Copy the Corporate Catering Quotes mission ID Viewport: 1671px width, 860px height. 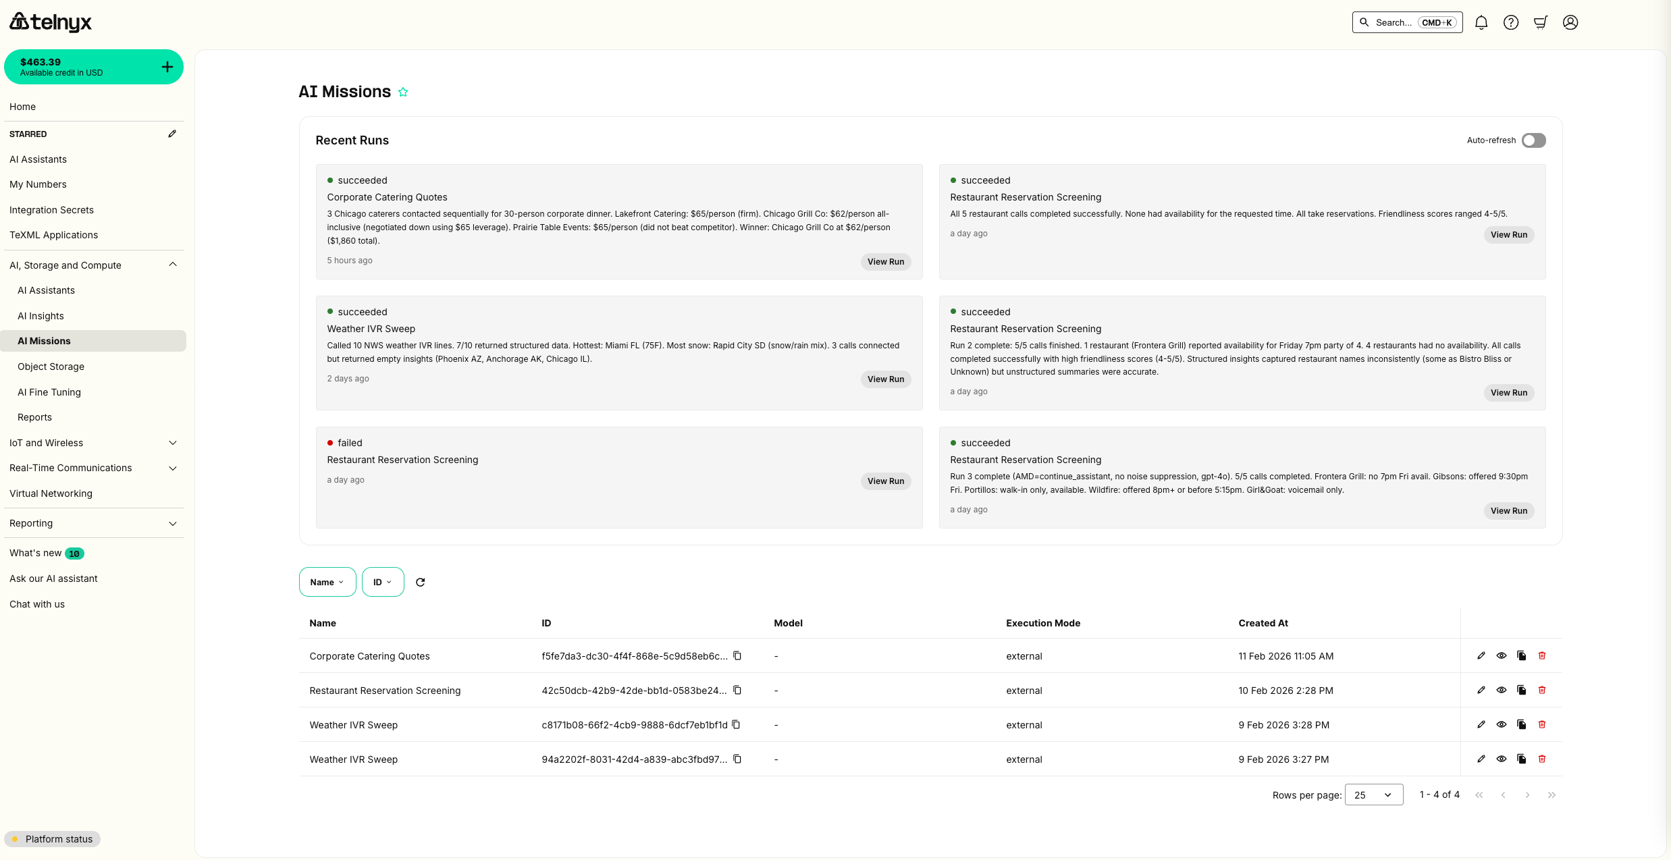coord(737,655)
